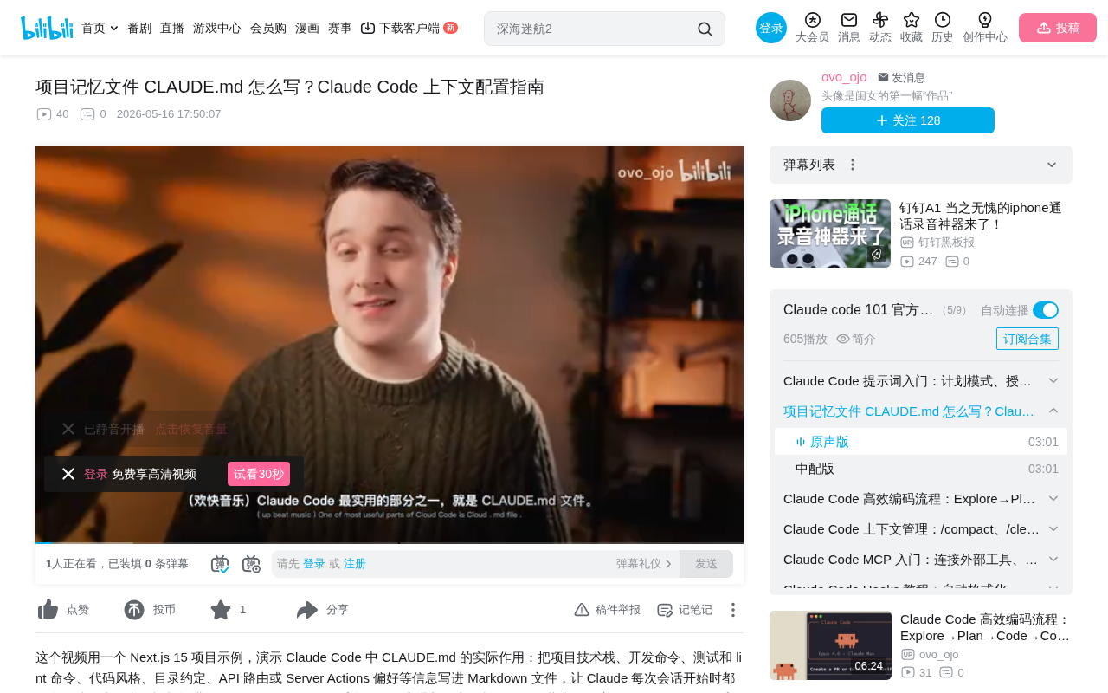1108x693 pixels.
Task: Click the pink 投稿 upload button
Action: 1058,28
